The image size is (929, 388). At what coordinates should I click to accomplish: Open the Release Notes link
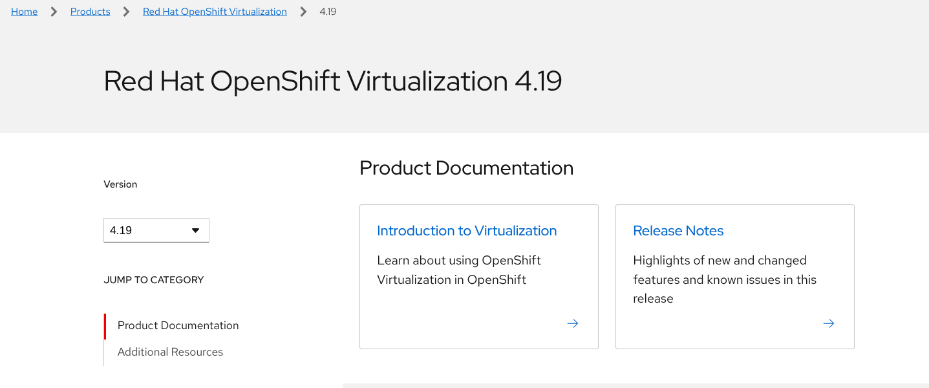point(678,231)
